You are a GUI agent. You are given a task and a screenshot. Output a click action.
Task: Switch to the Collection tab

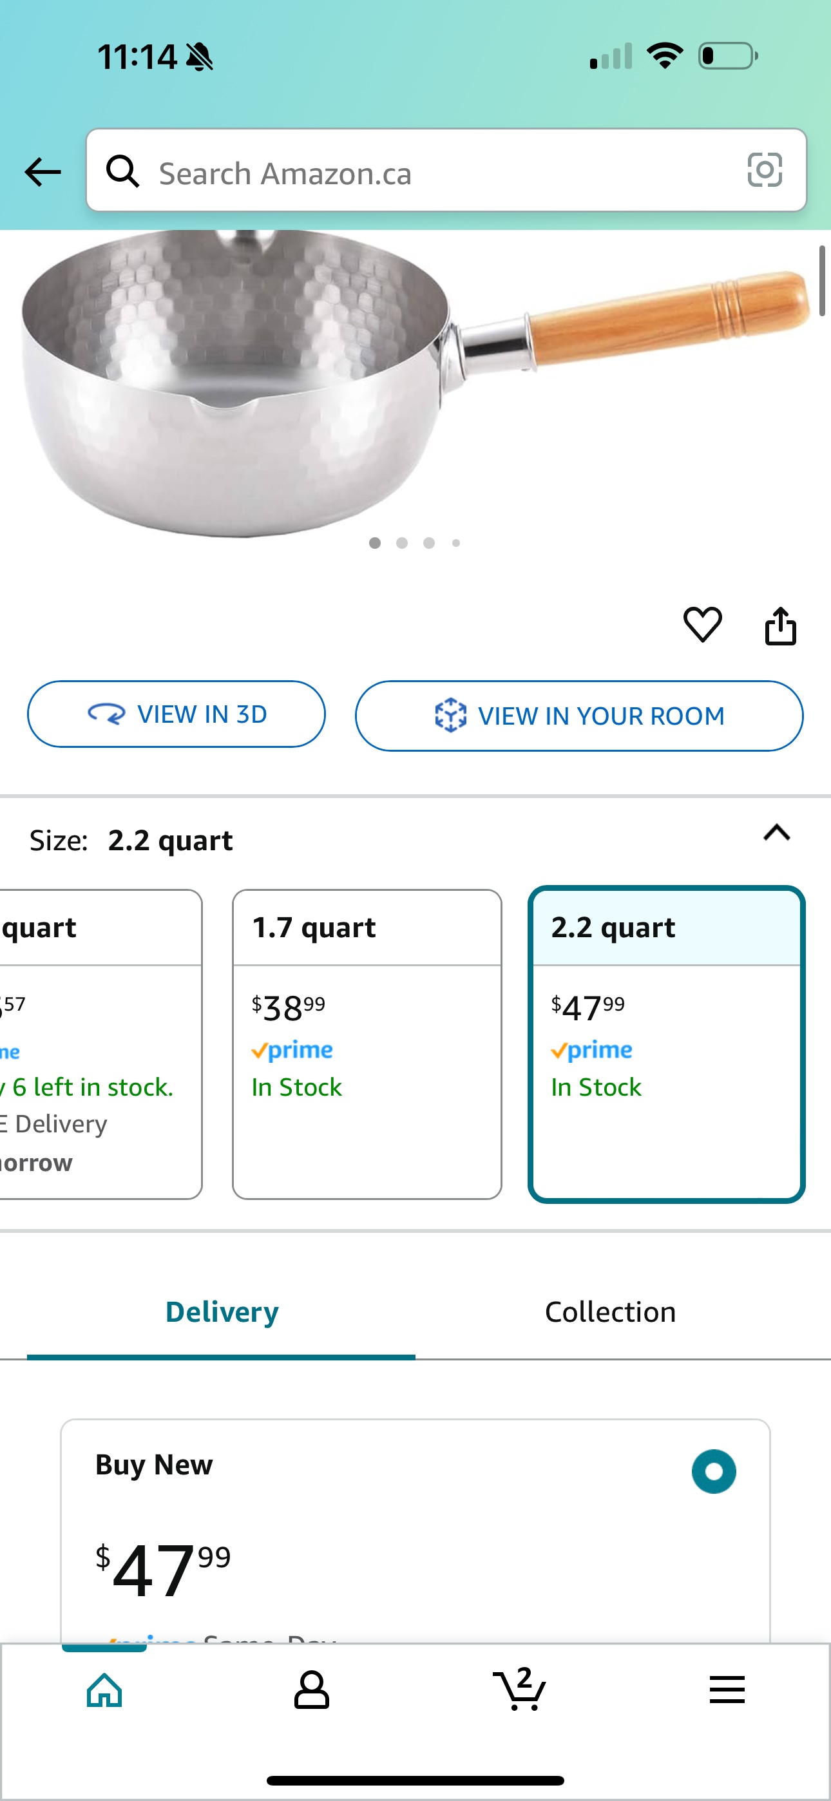click(x=610, y=1312)
